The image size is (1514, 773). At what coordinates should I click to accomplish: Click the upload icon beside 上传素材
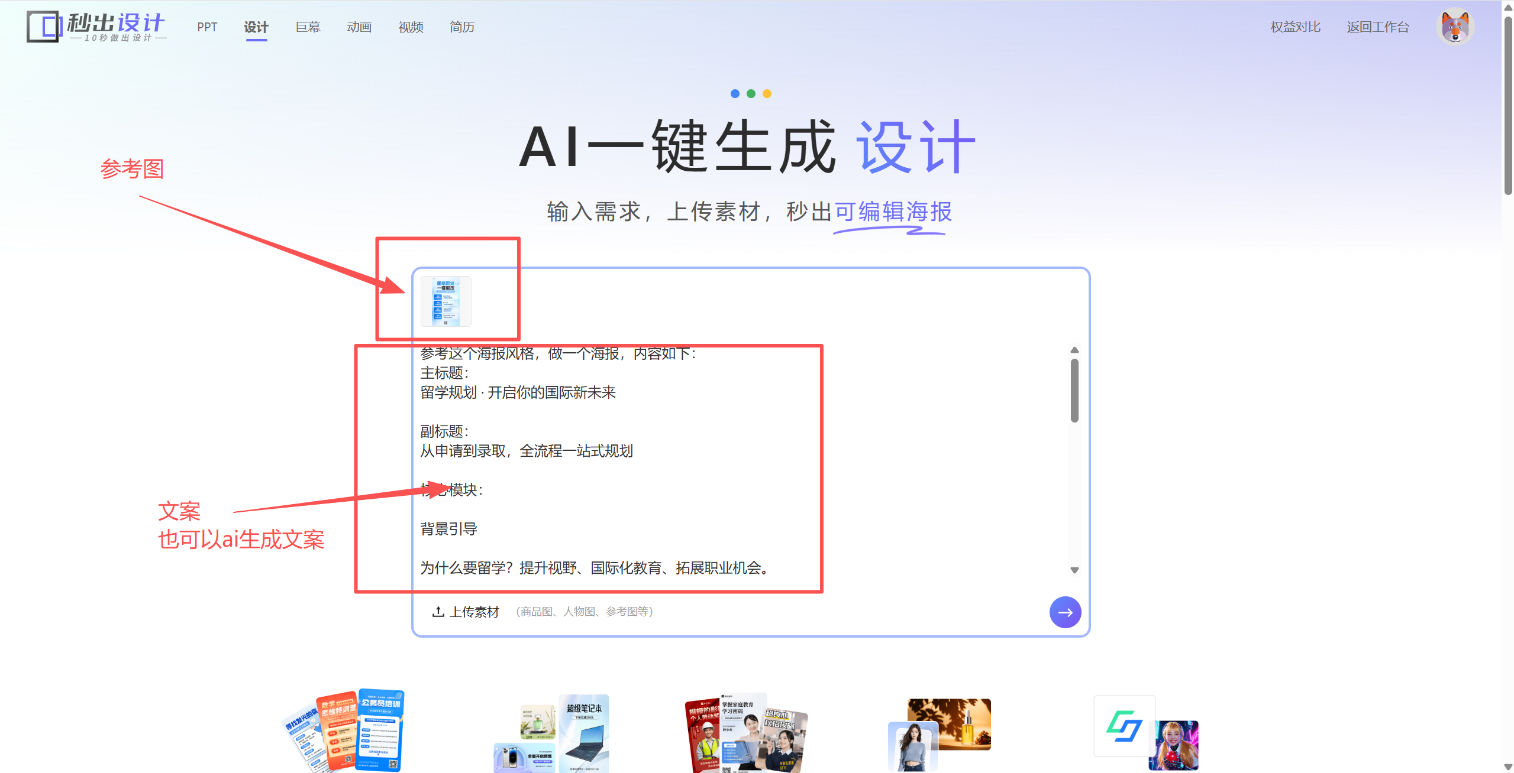tap(438, 612)
